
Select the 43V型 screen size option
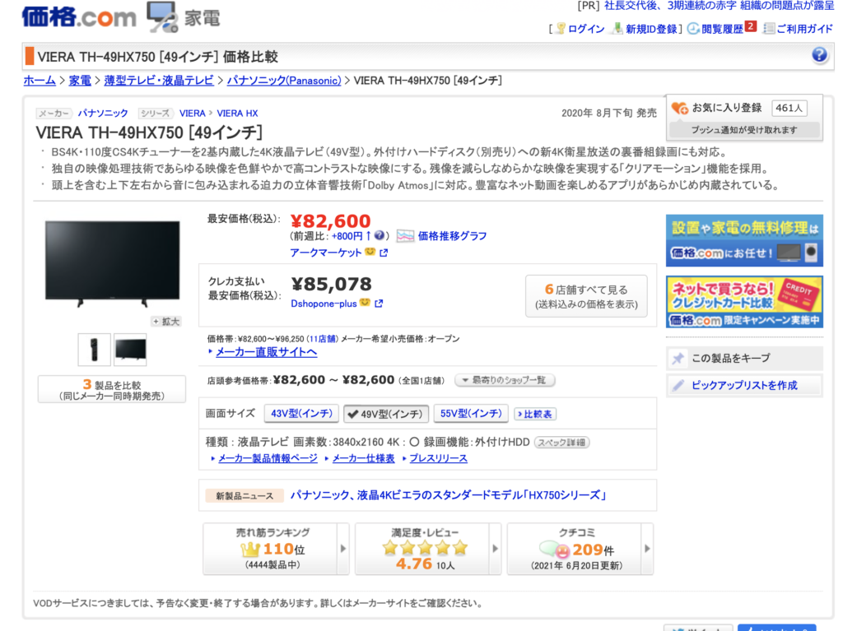pos(300,414)
